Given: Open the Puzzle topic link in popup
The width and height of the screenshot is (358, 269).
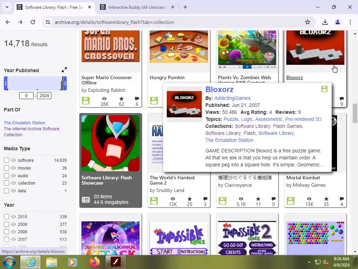Looking at the screenshot, I should pyautogui.click(x=231, y=119).
